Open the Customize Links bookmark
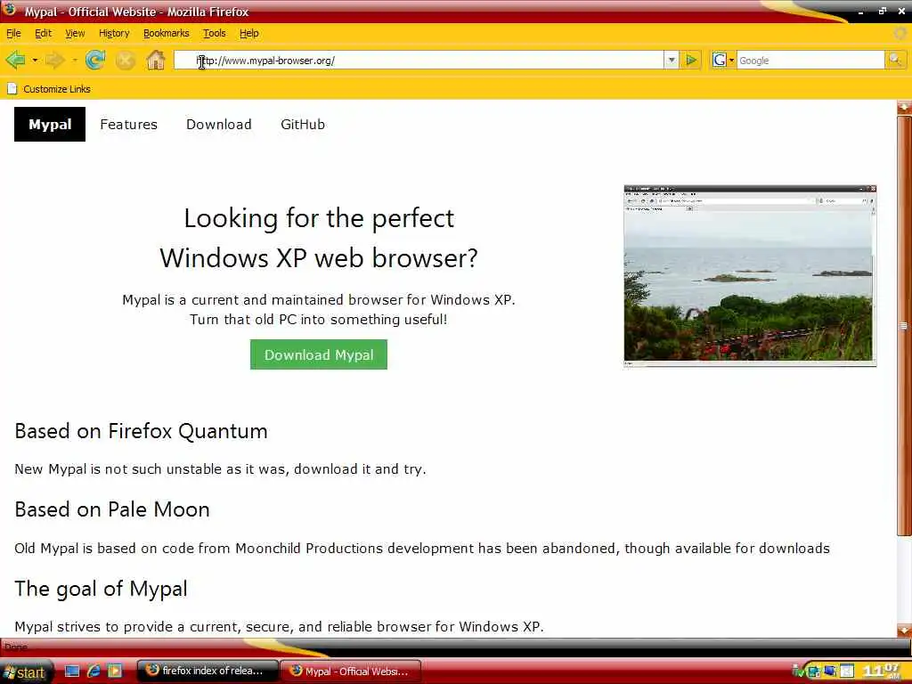912x684 pixels. click(x=56, y=89)
